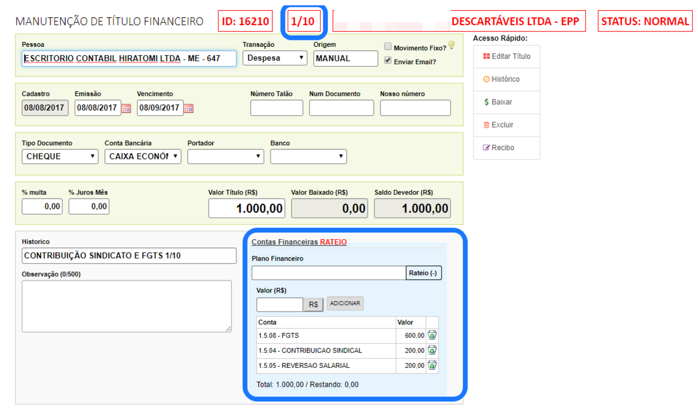Image resolution: width=698 pixels, height=413 pixels.
Task: Click Baixar with the dollar sign icon
Action: (x=498, y=102)
